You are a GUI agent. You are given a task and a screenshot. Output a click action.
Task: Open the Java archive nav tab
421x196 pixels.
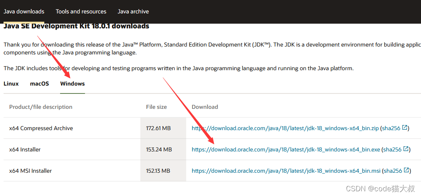click(133, 11)
